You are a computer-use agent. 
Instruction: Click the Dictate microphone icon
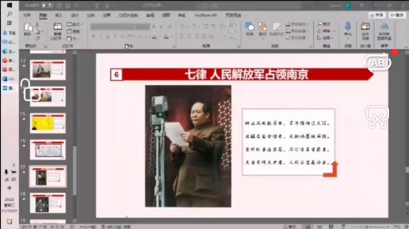348,26
